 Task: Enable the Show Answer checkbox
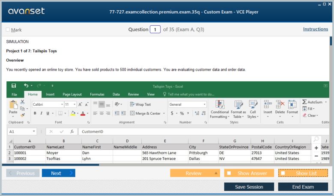229,173
